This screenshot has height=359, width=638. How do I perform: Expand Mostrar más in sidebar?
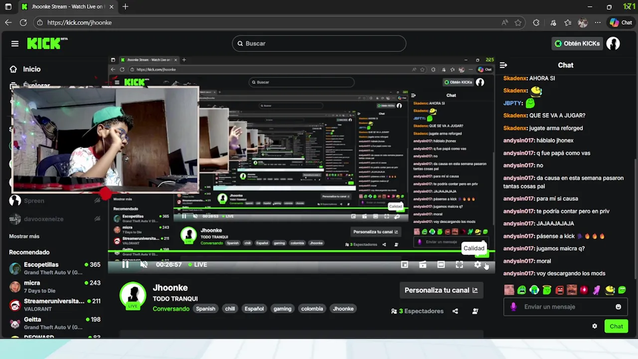click(x=24, y=236)
